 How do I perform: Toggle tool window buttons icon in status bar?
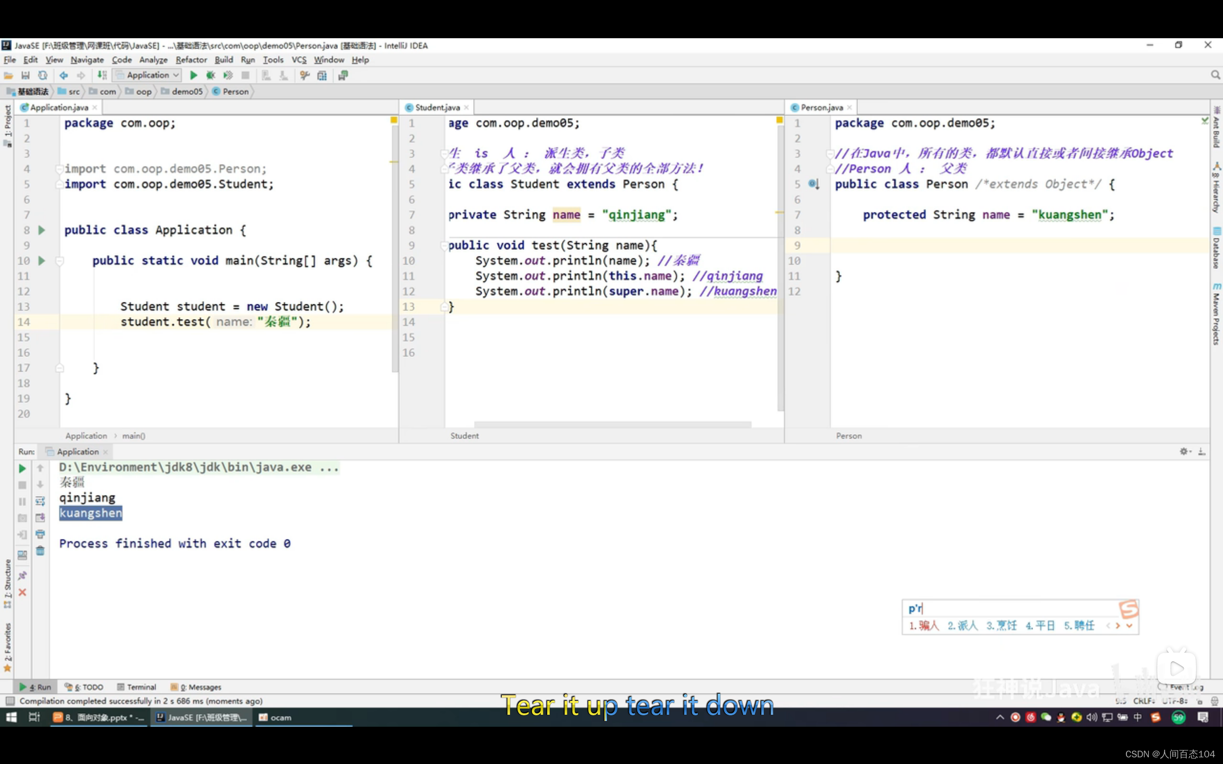pyautogui.click(x=10, y=701)
